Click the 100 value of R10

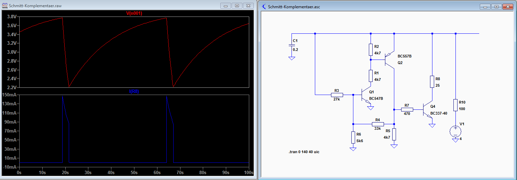click(461, 109)
